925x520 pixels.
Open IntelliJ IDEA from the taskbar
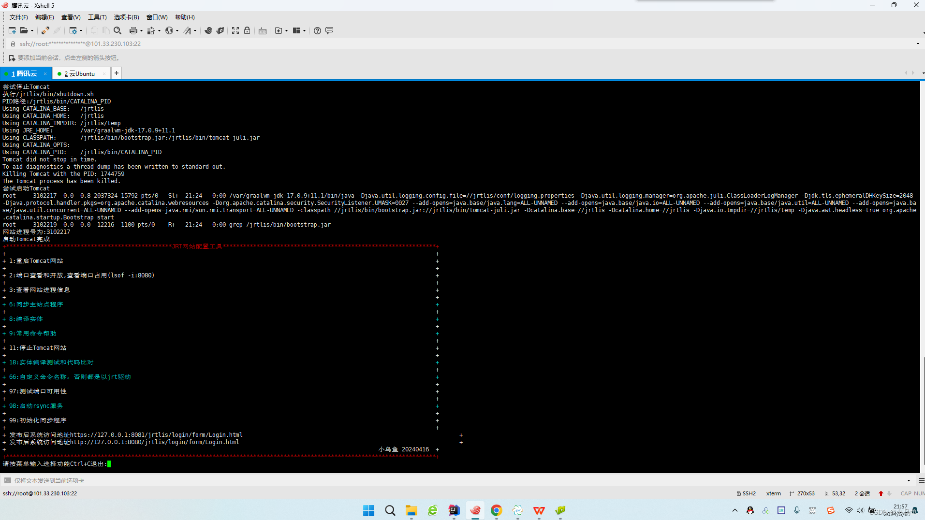[x=454, y=510]
